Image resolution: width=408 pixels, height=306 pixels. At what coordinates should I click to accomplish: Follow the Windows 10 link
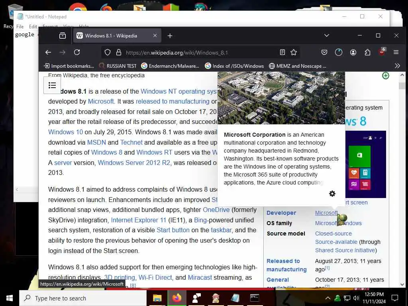[x=66, y=132]
